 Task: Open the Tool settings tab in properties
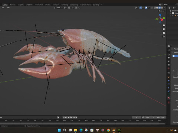point(169,50)
